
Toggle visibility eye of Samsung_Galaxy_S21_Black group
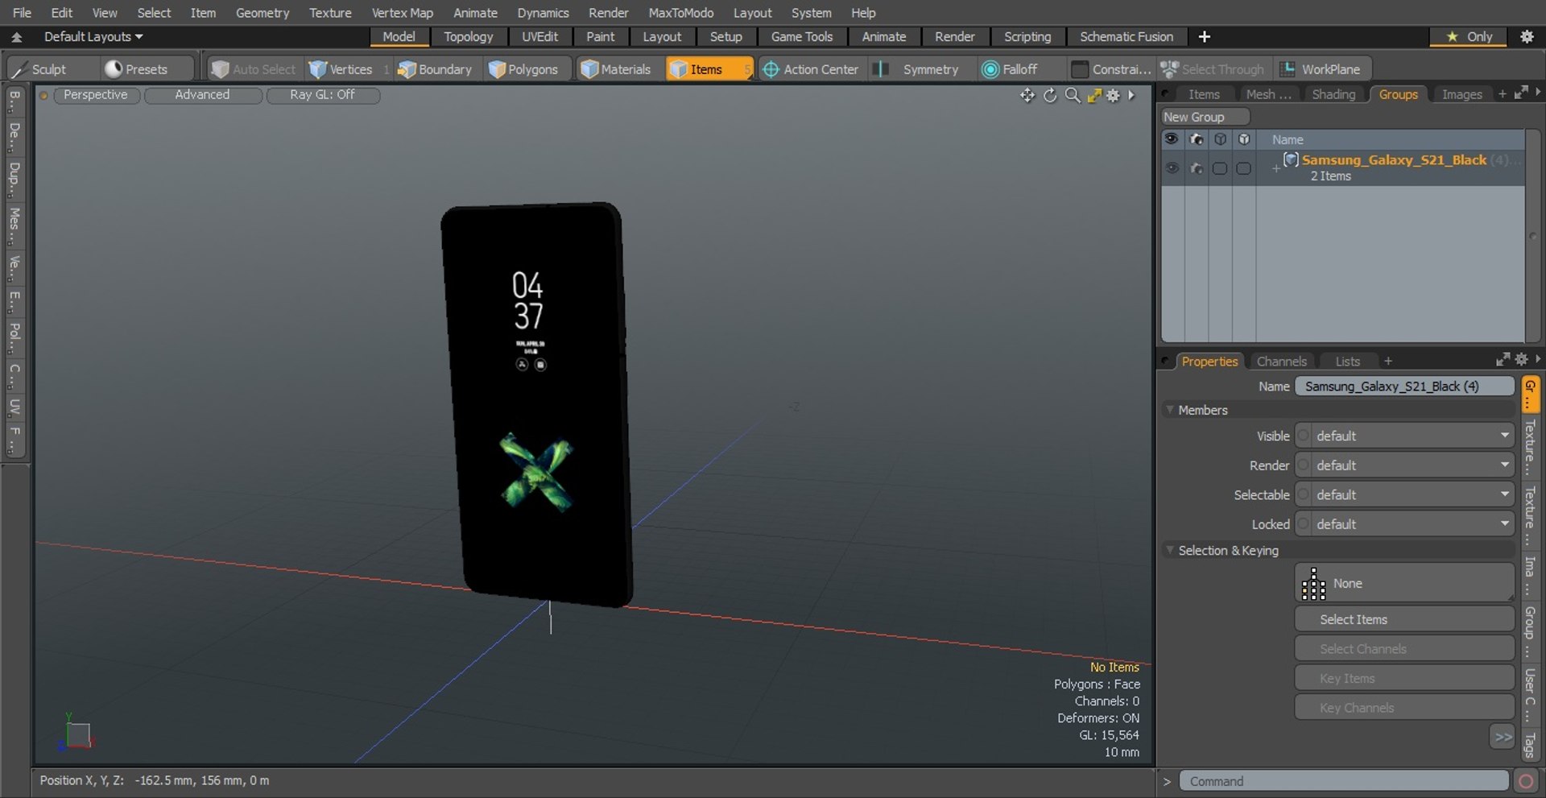click(x=1172, y=168)
